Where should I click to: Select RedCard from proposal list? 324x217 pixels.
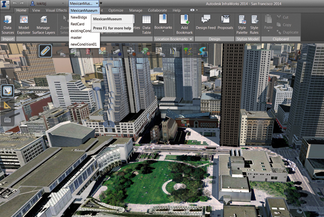click(78, 24)
